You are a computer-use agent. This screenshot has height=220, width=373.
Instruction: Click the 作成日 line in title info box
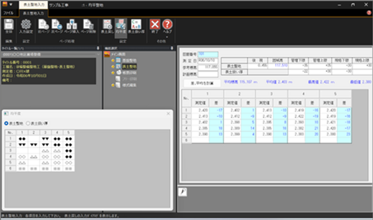[x=24, y=76]
